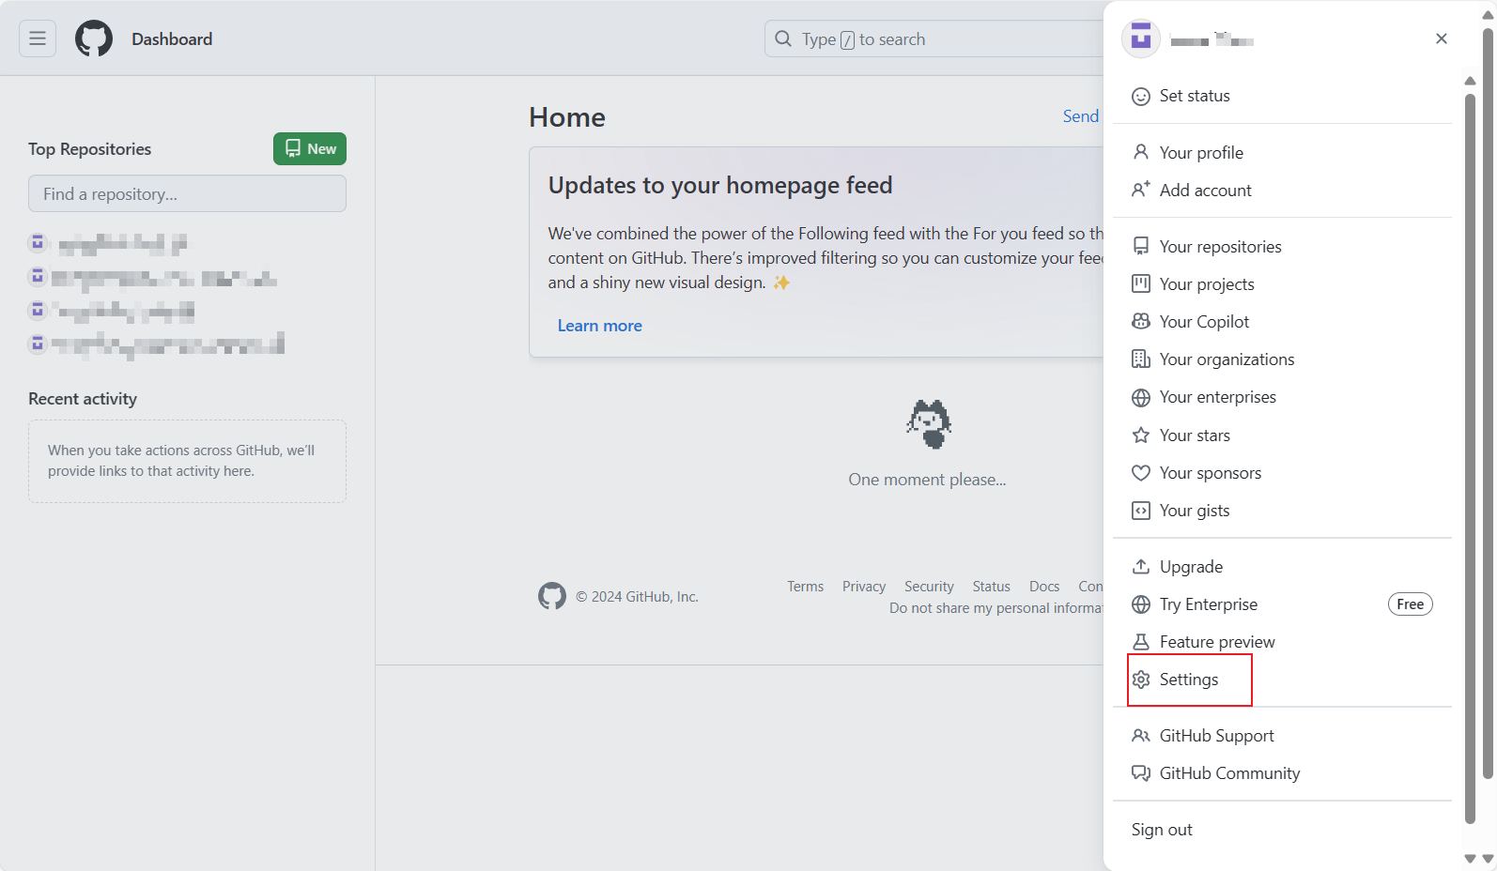Click the Type / to search box

(934, 39)
